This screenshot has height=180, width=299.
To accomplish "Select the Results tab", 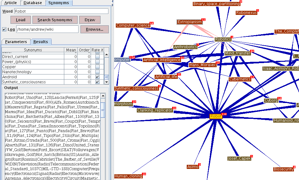I will (x=41, y=42).
